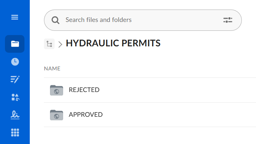Image resolution: width=256 pixels, height=144 pixels.
Task: Click the shapes icon in sidebar
Action: [15, 97]
